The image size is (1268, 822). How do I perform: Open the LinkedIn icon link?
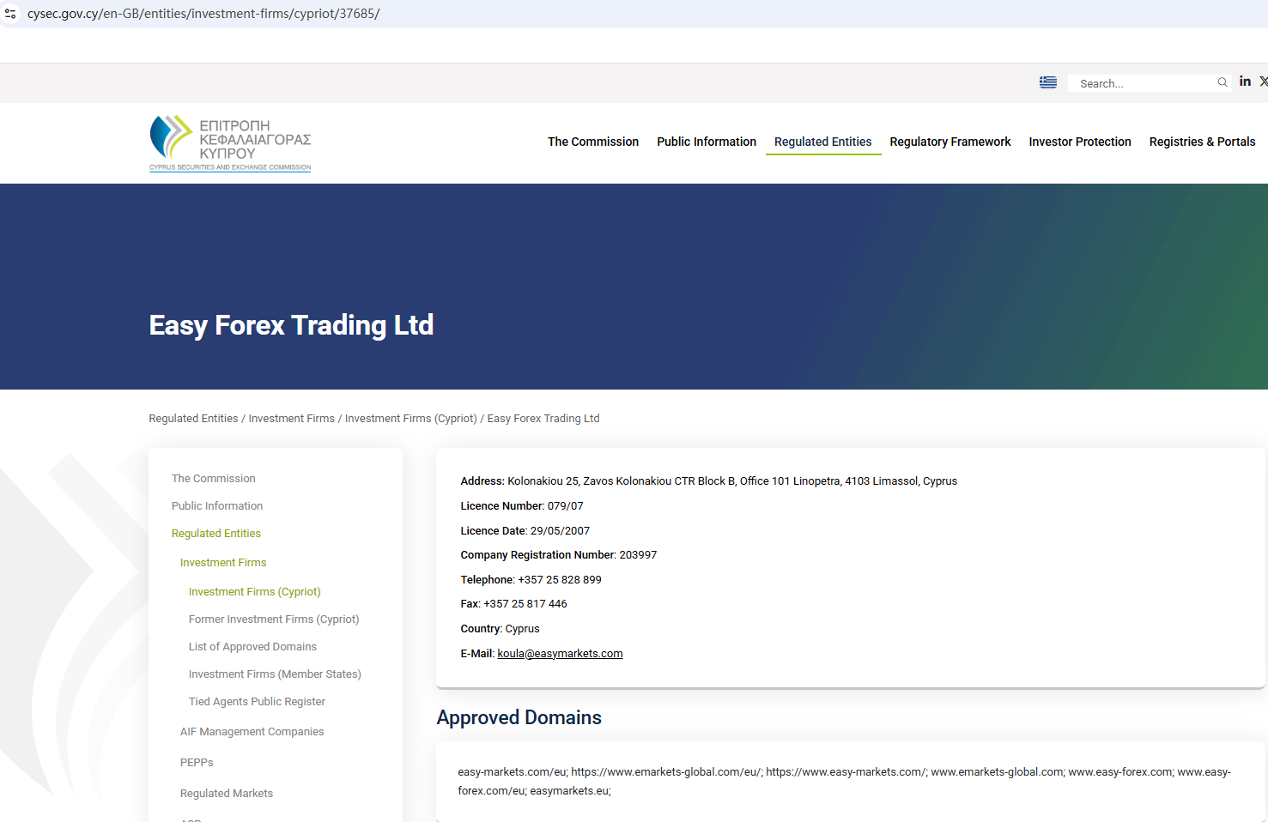click(1245, 82)
